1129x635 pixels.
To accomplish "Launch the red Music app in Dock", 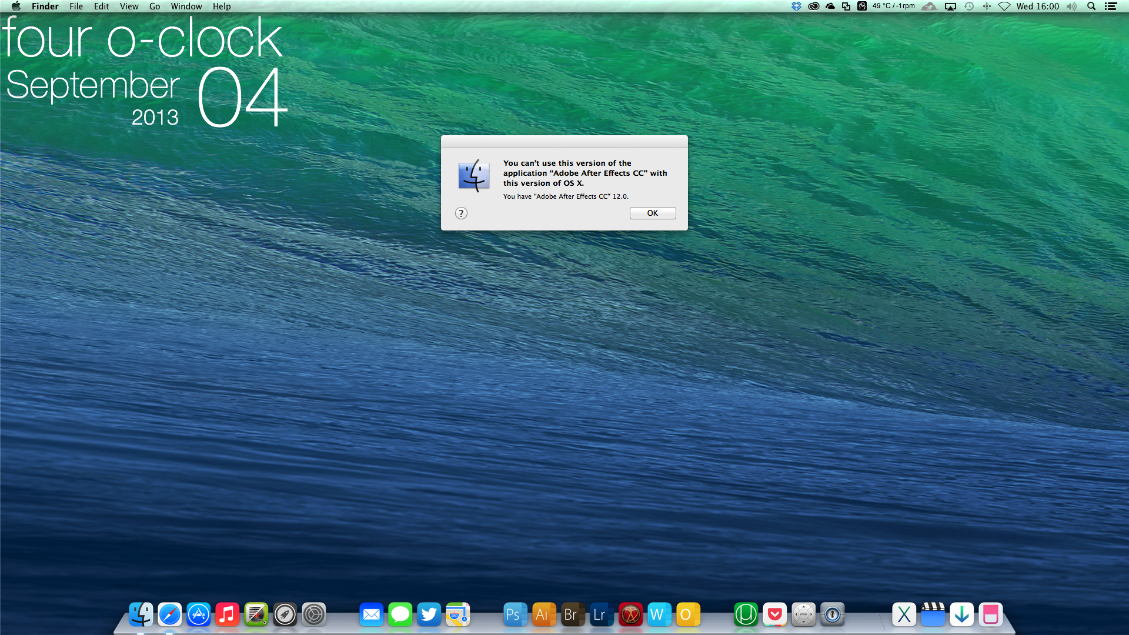I will 228,614.
